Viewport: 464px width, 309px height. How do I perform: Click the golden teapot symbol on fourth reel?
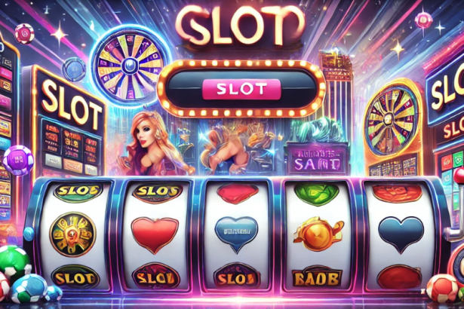(318, 234)
